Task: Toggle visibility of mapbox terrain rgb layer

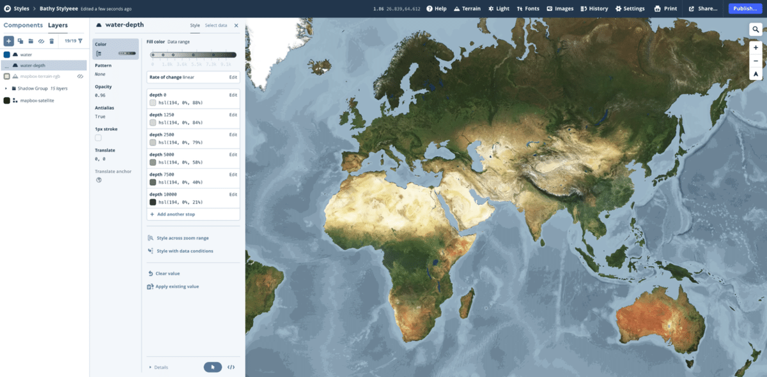Action: click(x=80, y=77)
